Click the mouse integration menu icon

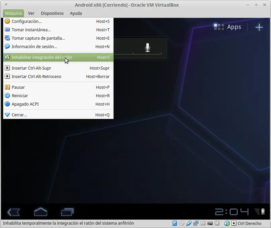pos(7,57)
